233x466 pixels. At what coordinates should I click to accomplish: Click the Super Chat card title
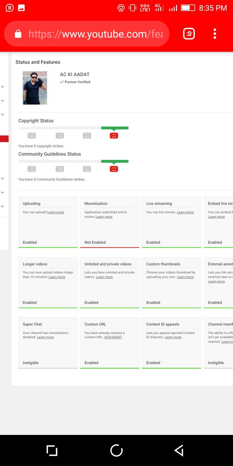pyautogui.click(x=33, y=324)
